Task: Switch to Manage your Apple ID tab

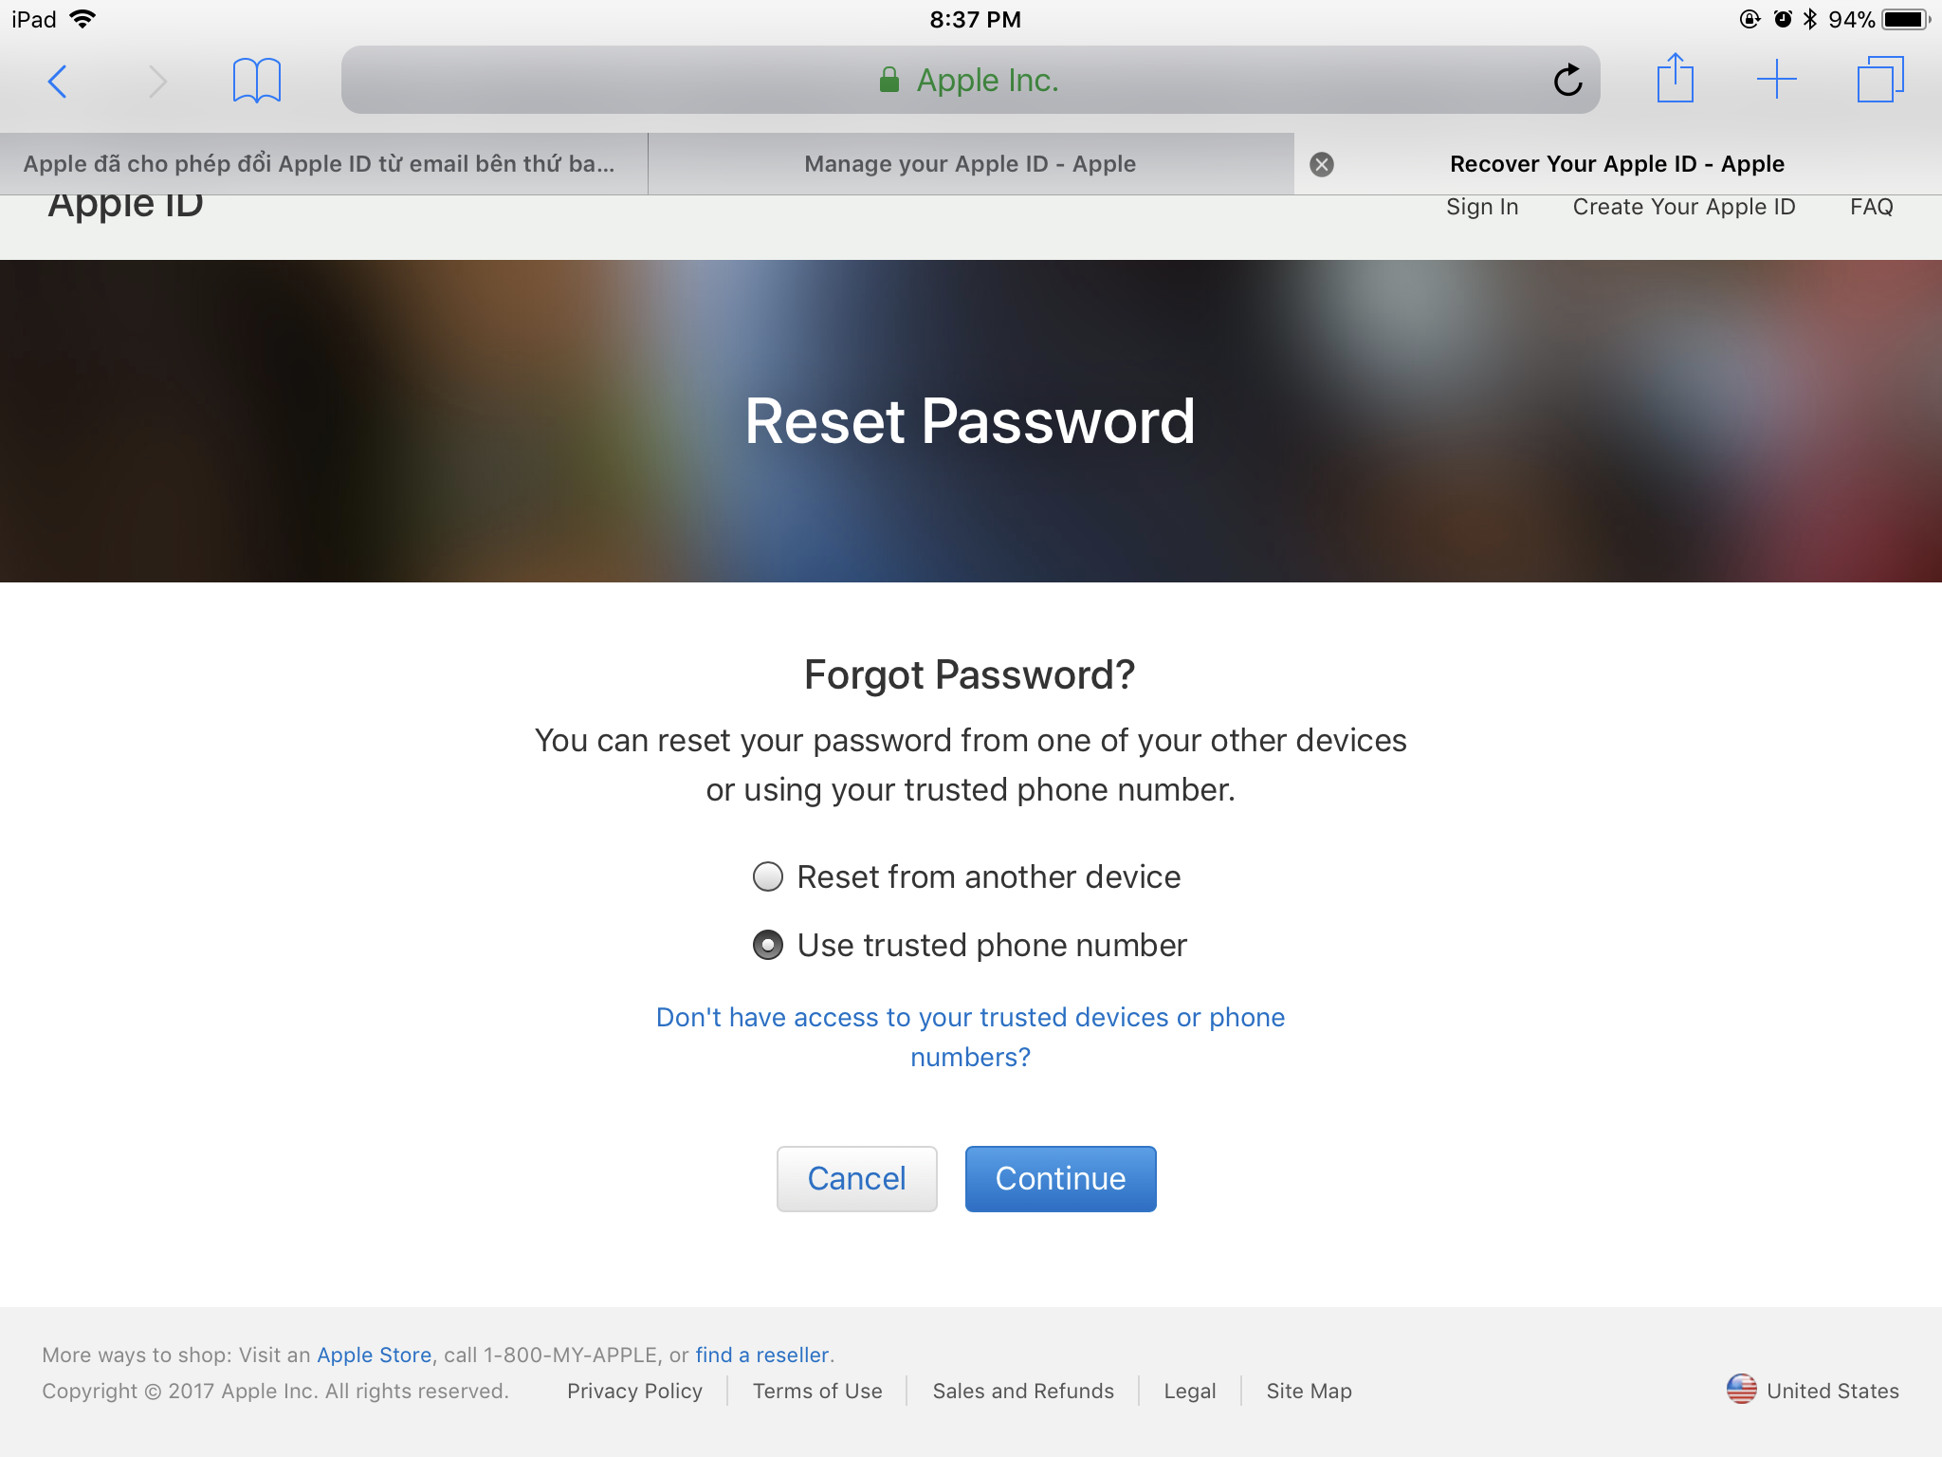Action: pos(970,164)
